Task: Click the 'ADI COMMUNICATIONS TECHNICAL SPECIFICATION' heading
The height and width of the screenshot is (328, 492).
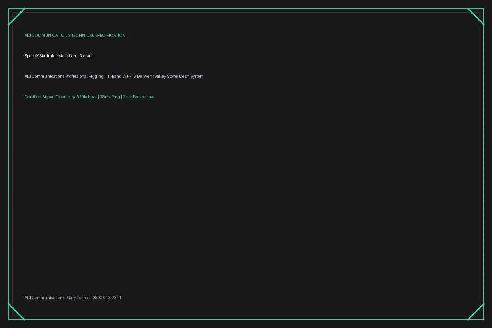Action: click(75, 36)
